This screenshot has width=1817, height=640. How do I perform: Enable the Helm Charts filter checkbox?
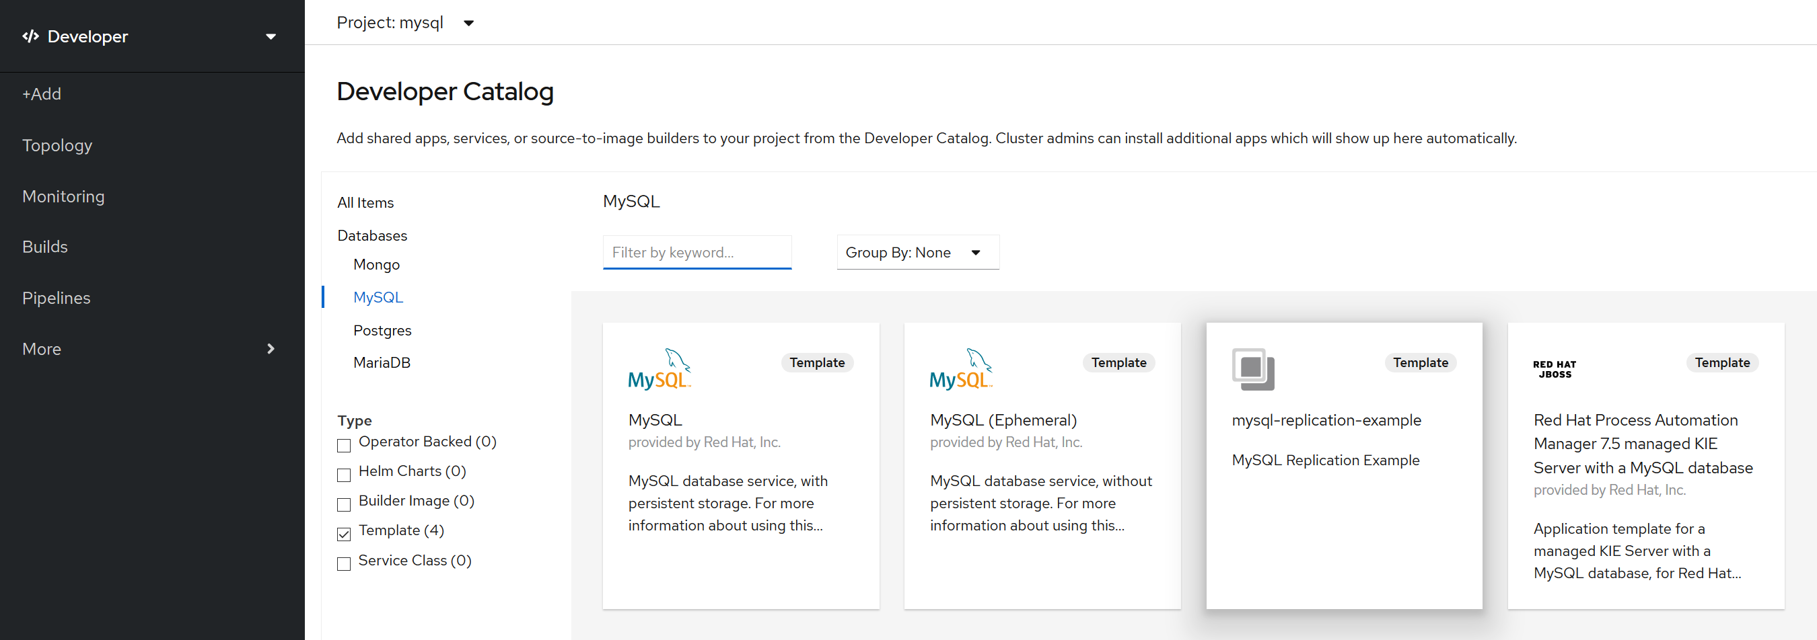click(344, 475)
